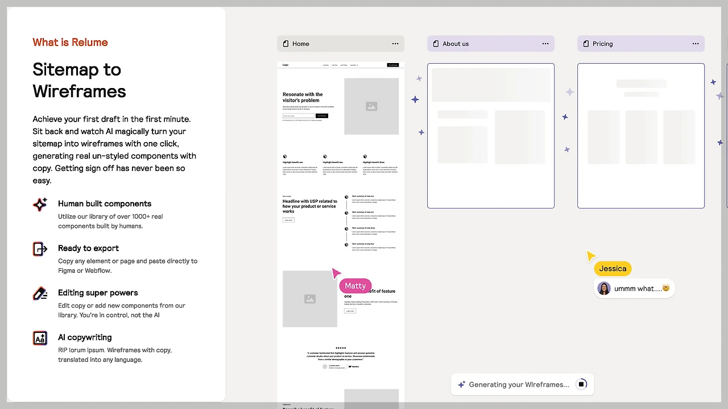The image size is (728, 409).
Task: Click the sparkle icon in the generating bar
Action: 462,385
